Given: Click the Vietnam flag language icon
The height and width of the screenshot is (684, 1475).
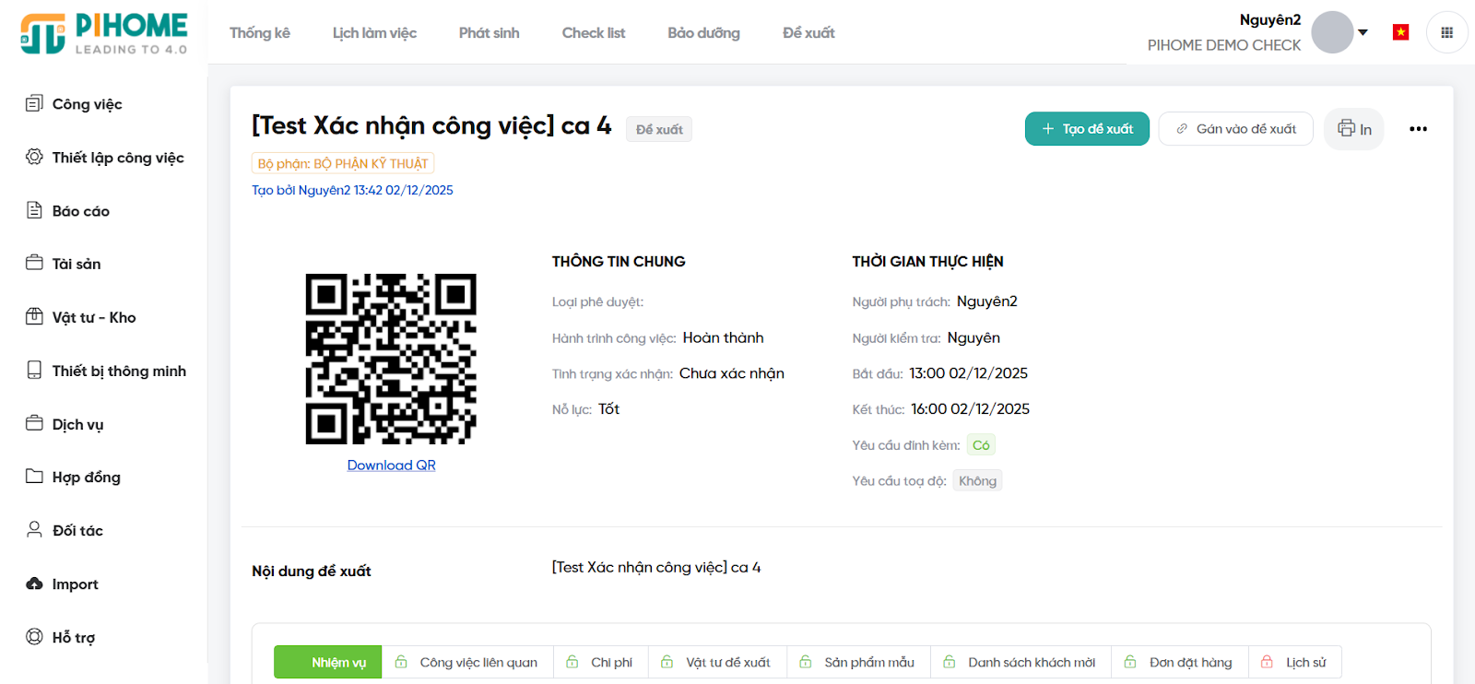Looking at the screenshot, I should (x=1400, y=32).
